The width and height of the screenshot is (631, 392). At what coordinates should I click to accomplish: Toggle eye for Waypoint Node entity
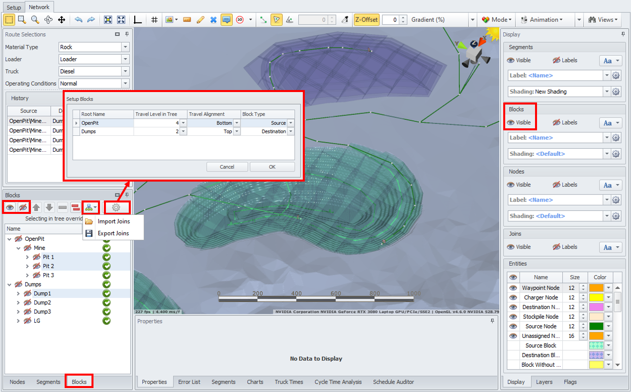click(x=513, y=288)
